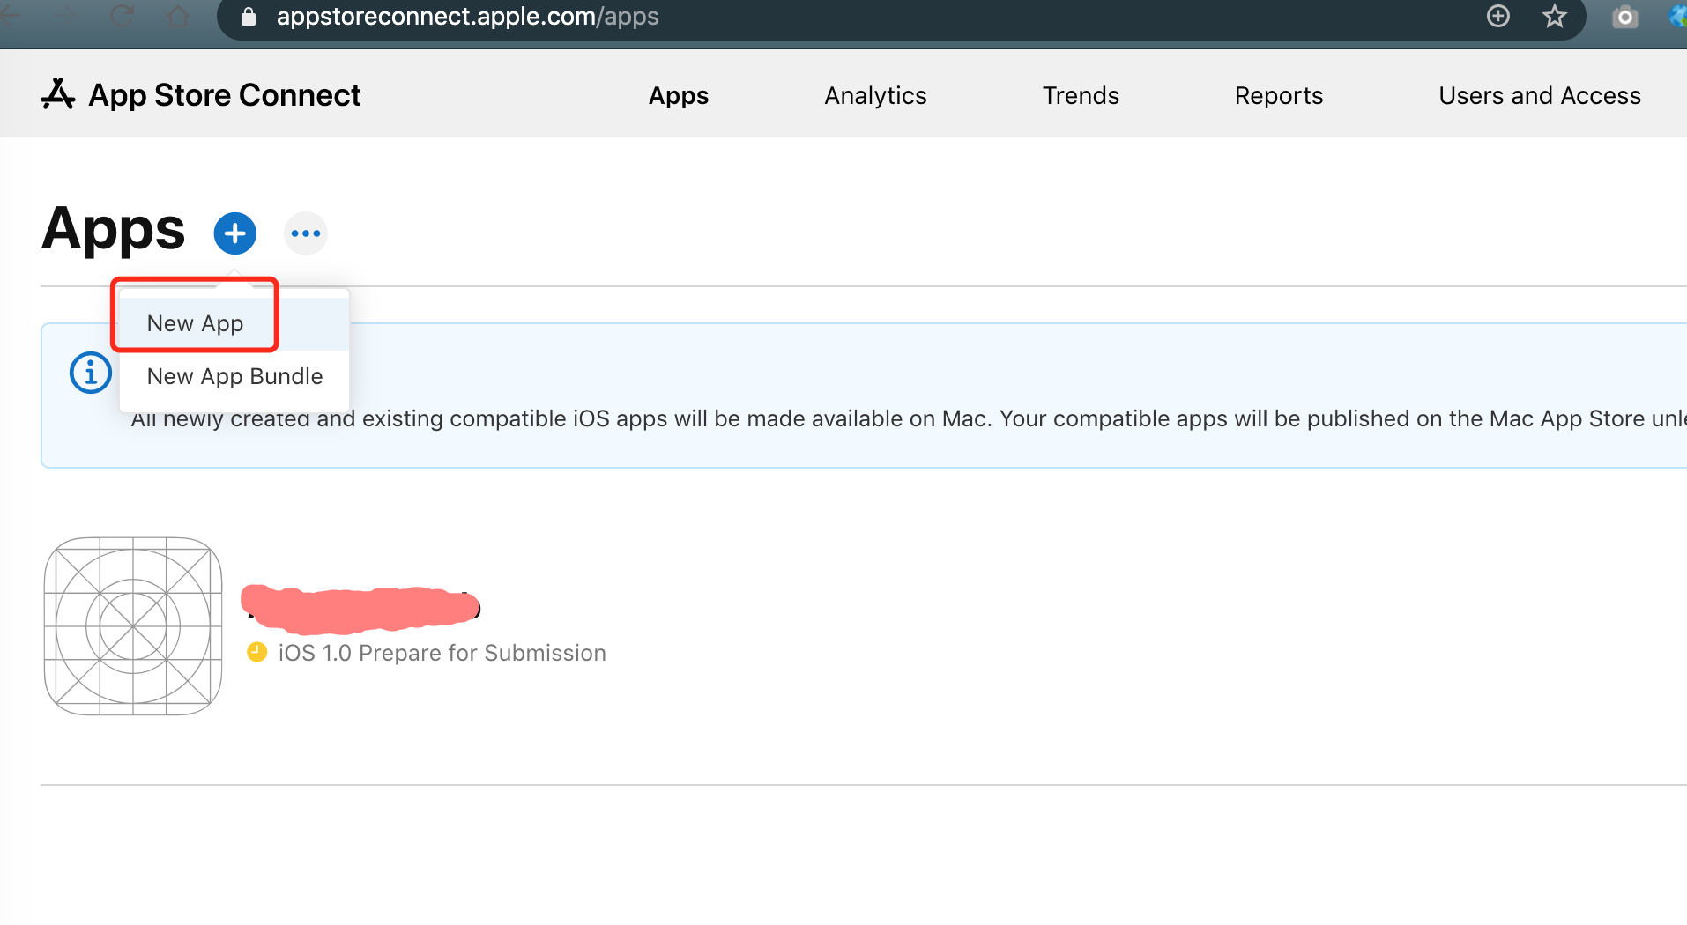Open the app placeholder icon thumbnail

(133, 626)
